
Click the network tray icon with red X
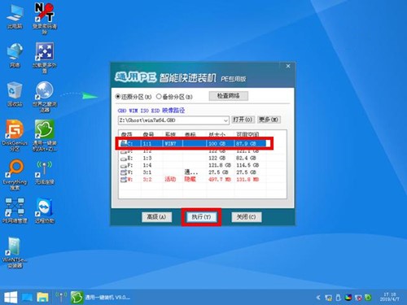coord(358,298)
